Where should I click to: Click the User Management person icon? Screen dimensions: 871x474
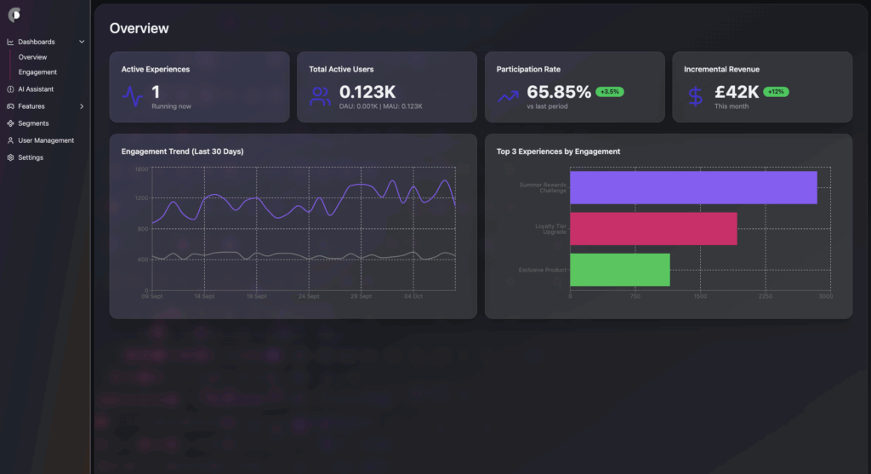10,140
